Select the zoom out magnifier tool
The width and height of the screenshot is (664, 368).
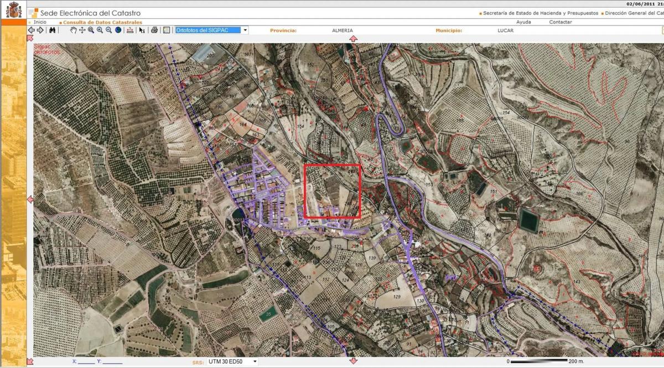coord(109,30)
